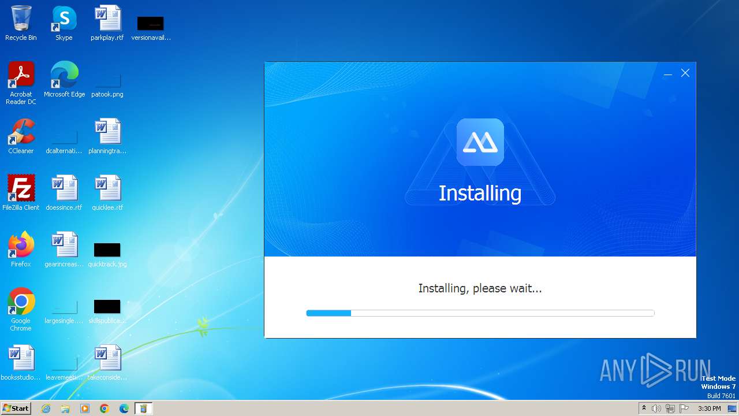Open gearincreas... Word document
Screen dimensions: 739x416
64,250
